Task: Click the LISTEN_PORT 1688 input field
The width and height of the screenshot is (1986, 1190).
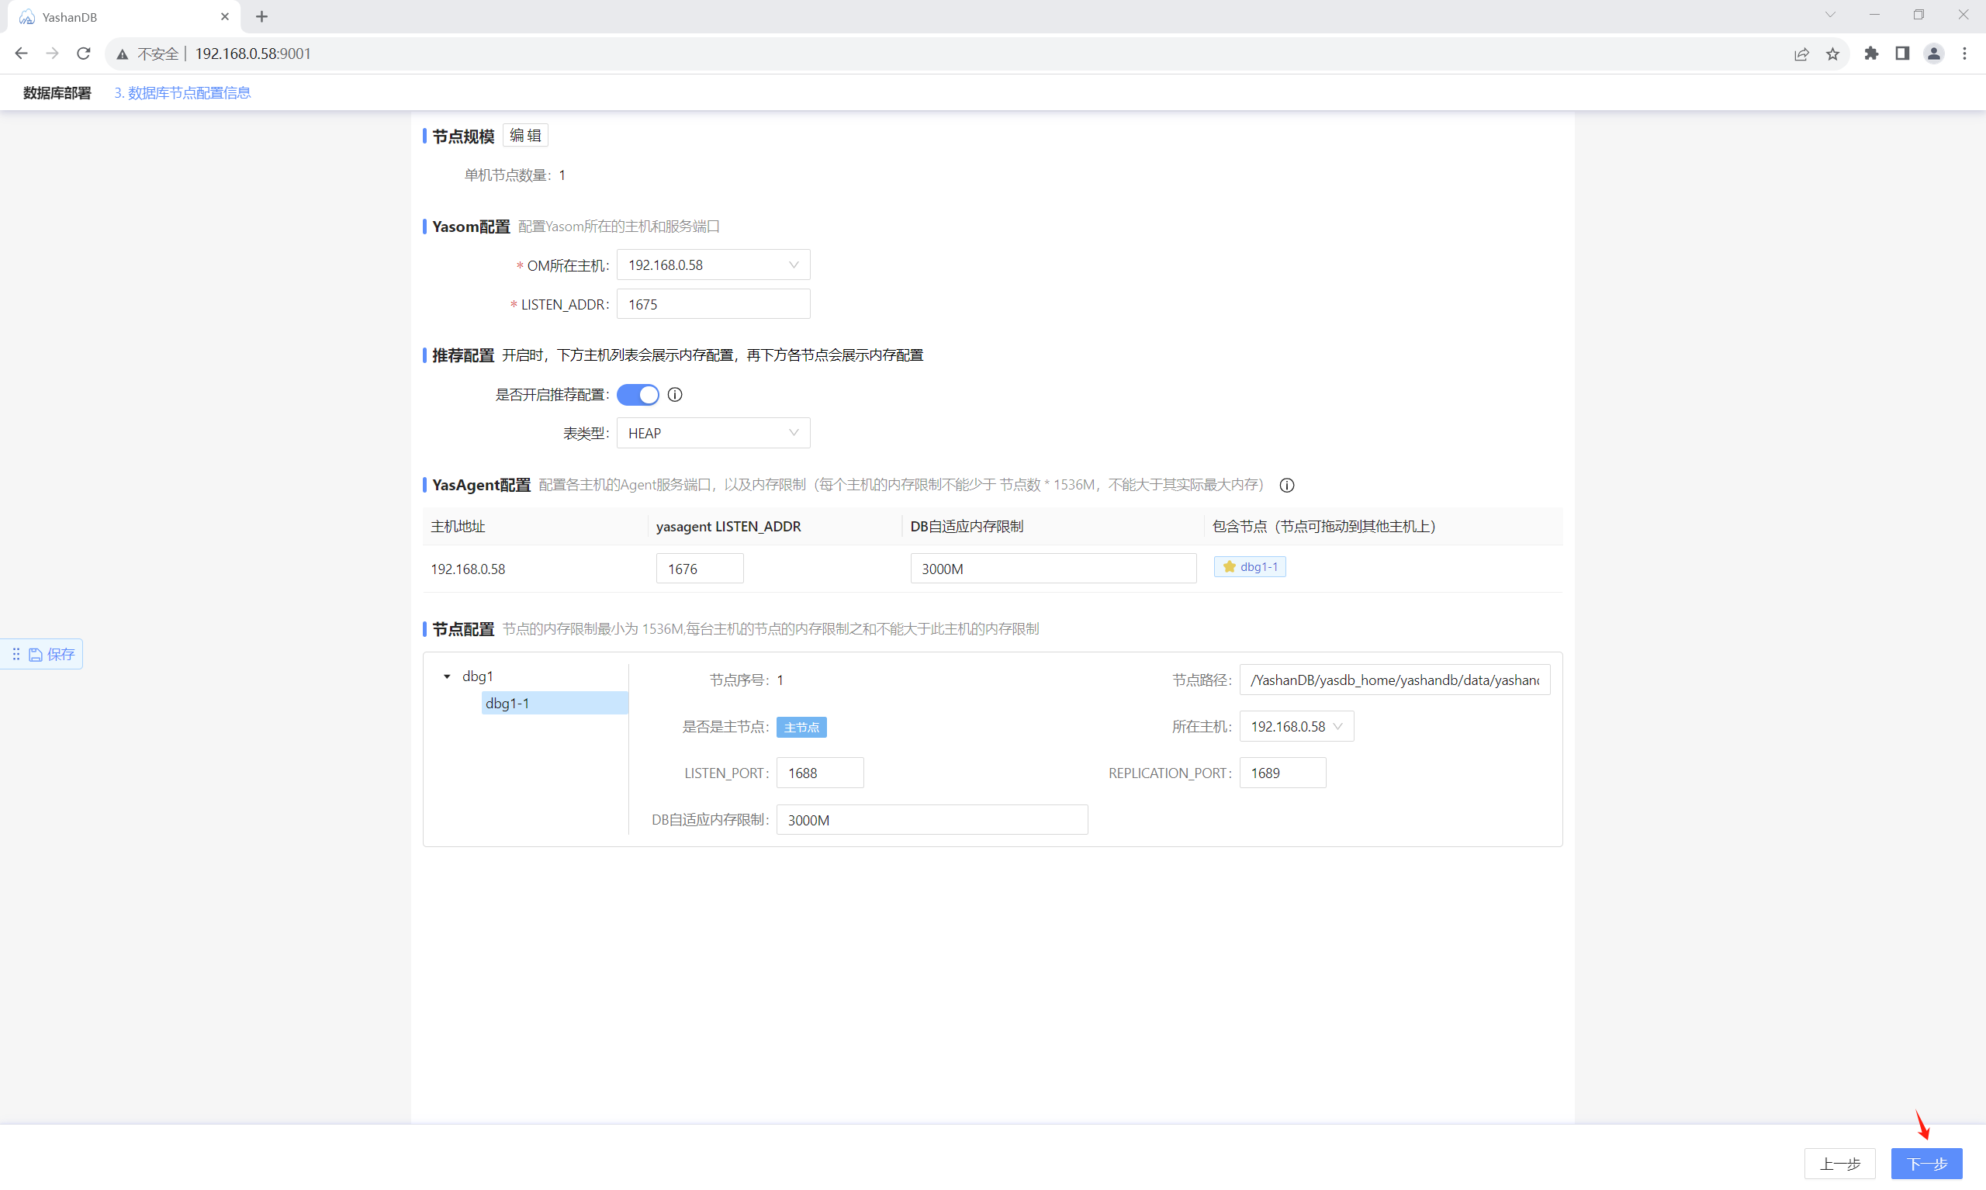Action: click(x=819, y=773)
